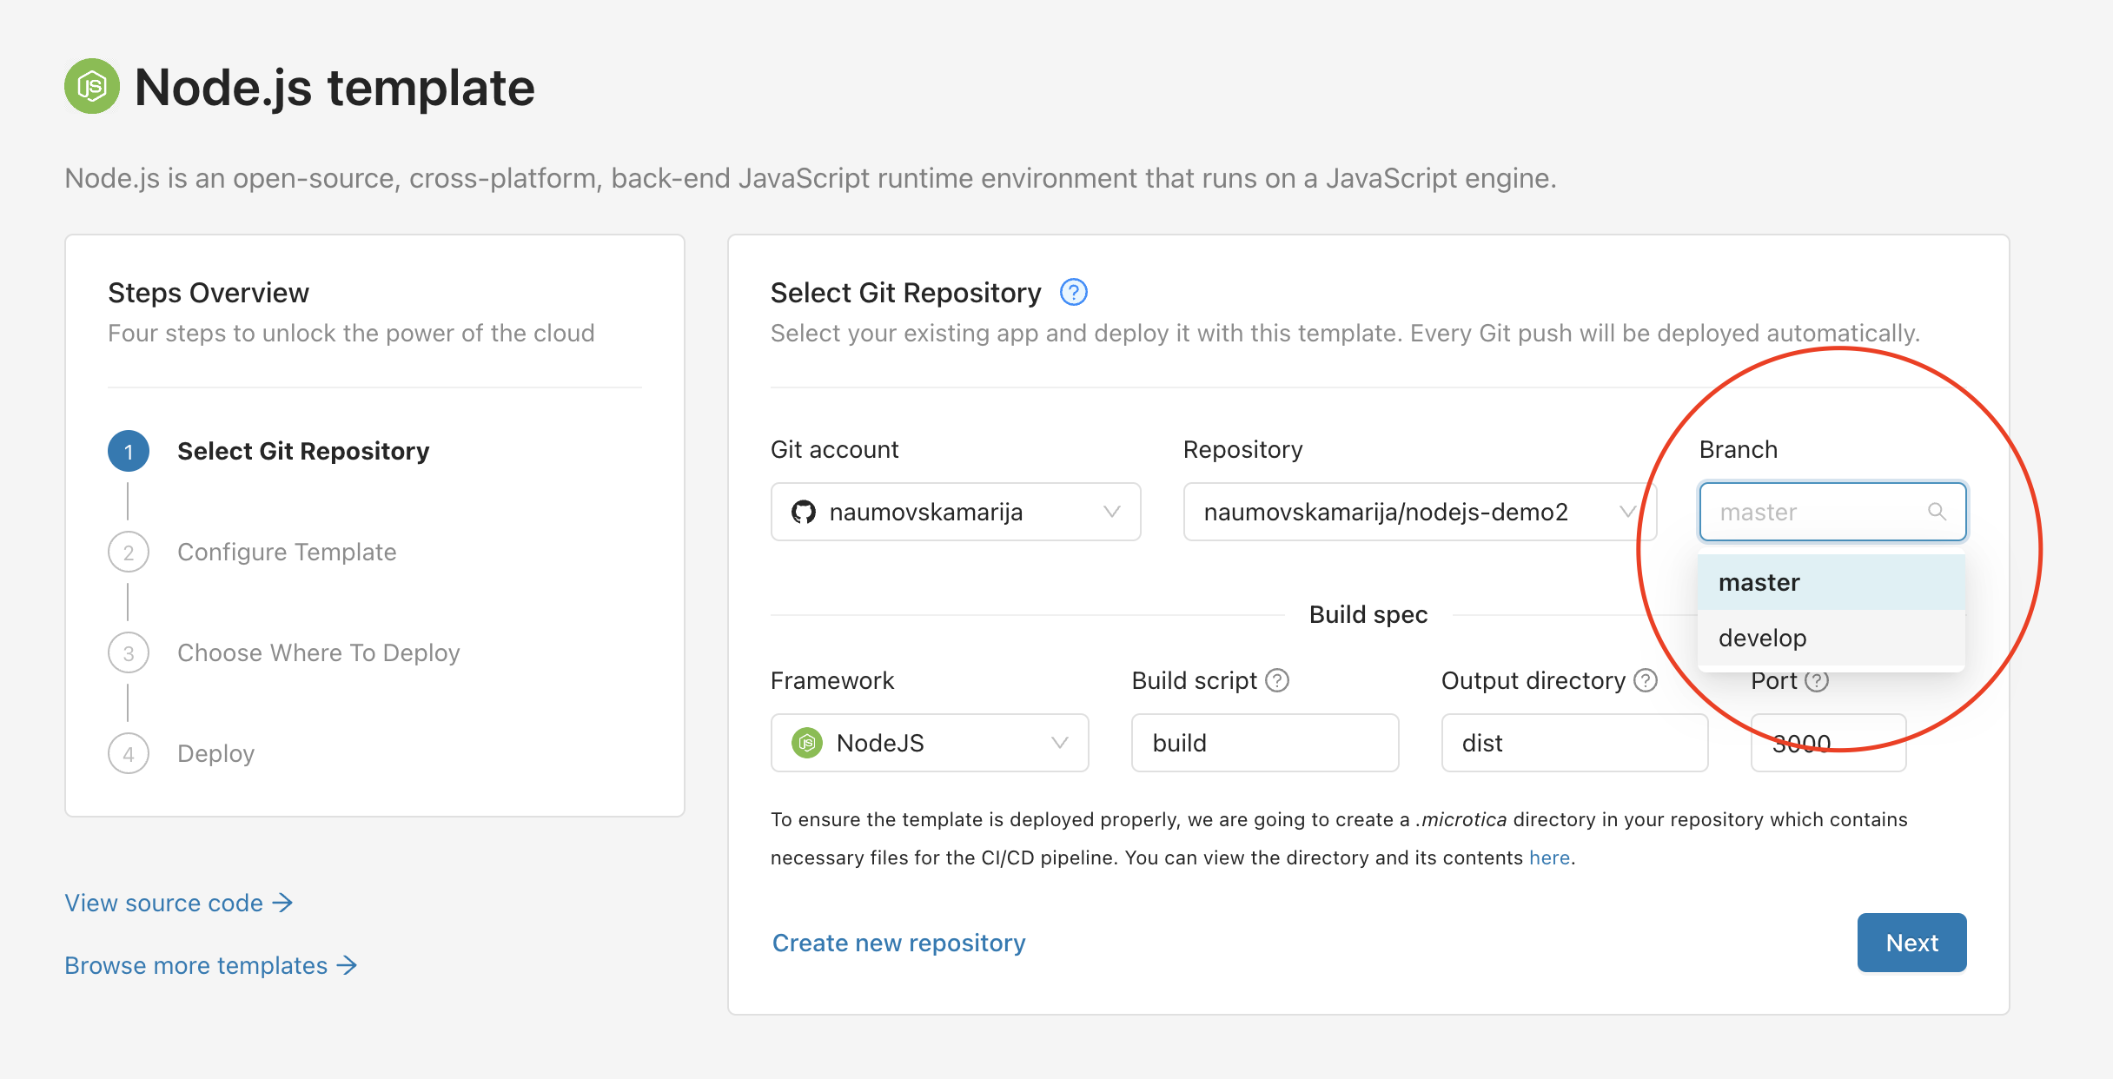Click the Output directory help icon

coord(1646,680)
